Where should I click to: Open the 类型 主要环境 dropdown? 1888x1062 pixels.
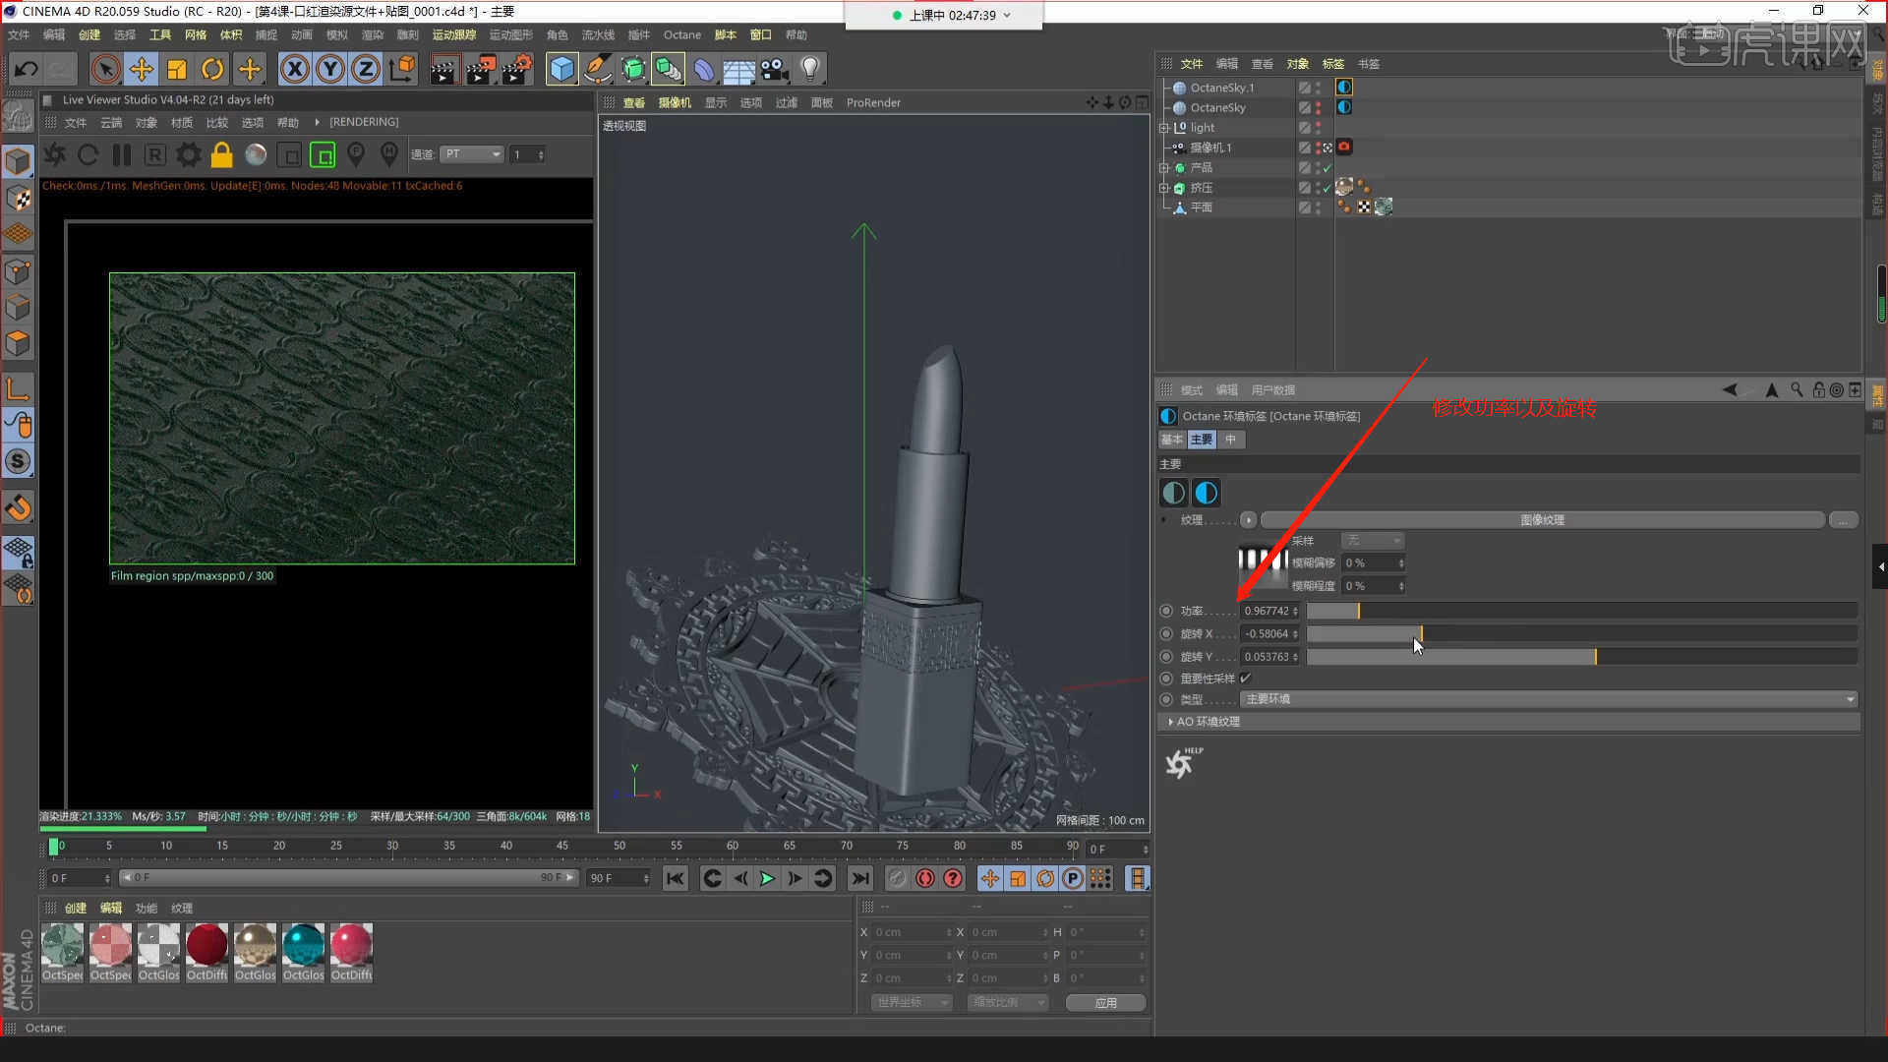click(1549, 699)
